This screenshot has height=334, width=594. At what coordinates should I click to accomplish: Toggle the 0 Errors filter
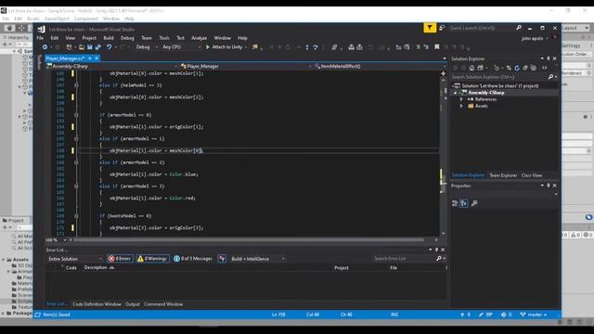tap(120, 259)
